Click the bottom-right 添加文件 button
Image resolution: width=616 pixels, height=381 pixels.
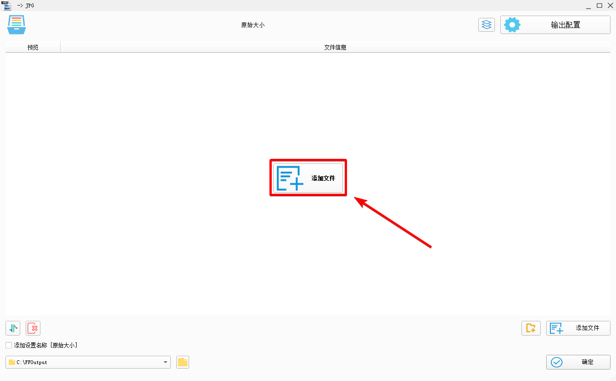(x=578, y=328)
